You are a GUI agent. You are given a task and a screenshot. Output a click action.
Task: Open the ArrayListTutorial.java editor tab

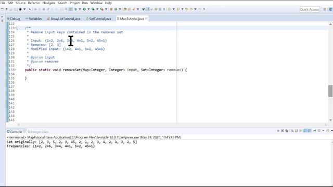pyautogui.click(x=63, y=19)
